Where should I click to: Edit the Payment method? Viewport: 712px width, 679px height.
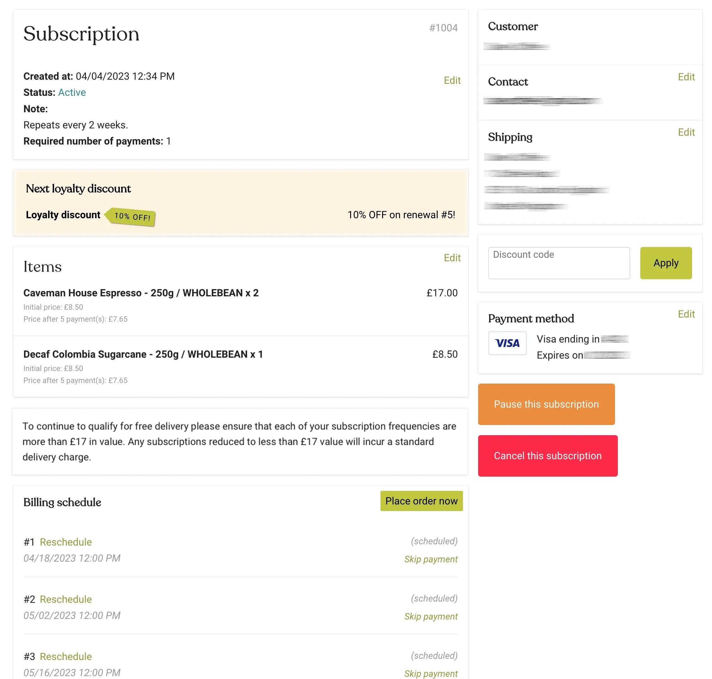685,314
